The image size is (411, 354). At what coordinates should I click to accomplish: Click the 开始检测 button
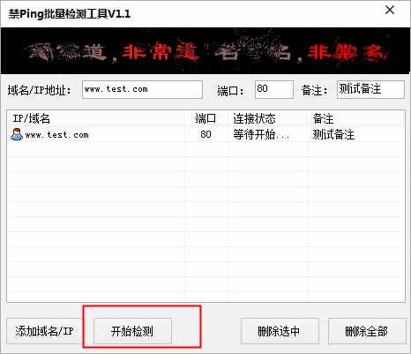pos(132,331)
